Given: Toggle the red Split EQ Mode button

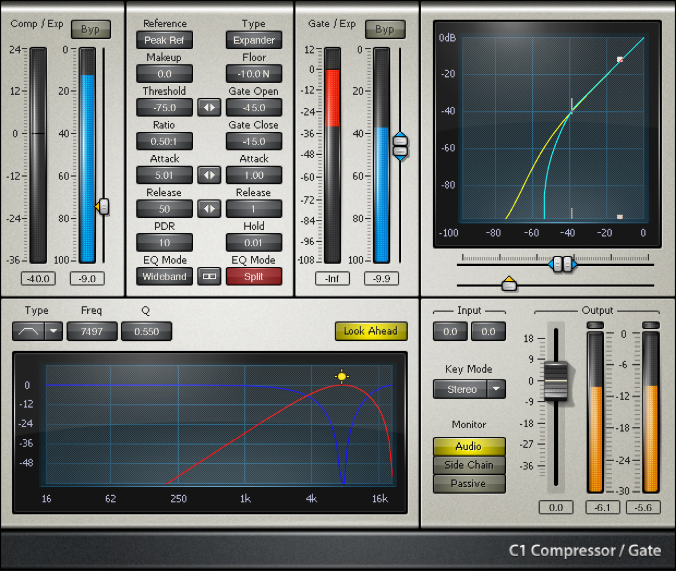Looking at the screenshot, I should coord(254,276).
